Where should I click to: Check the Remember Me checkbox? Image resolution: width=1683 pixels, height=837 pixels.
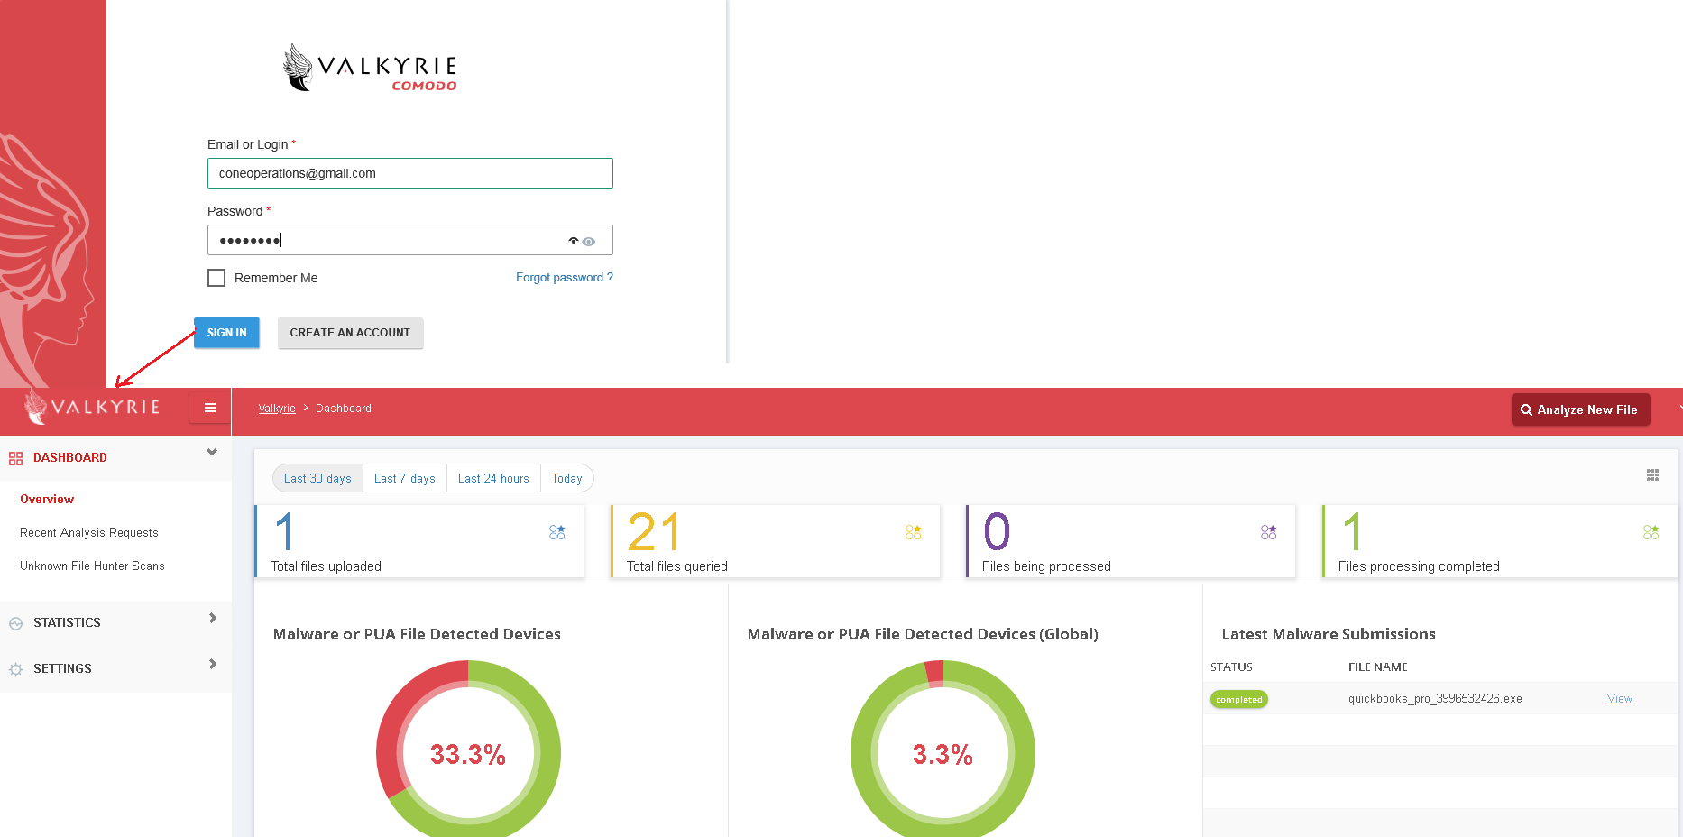point(216,278)
